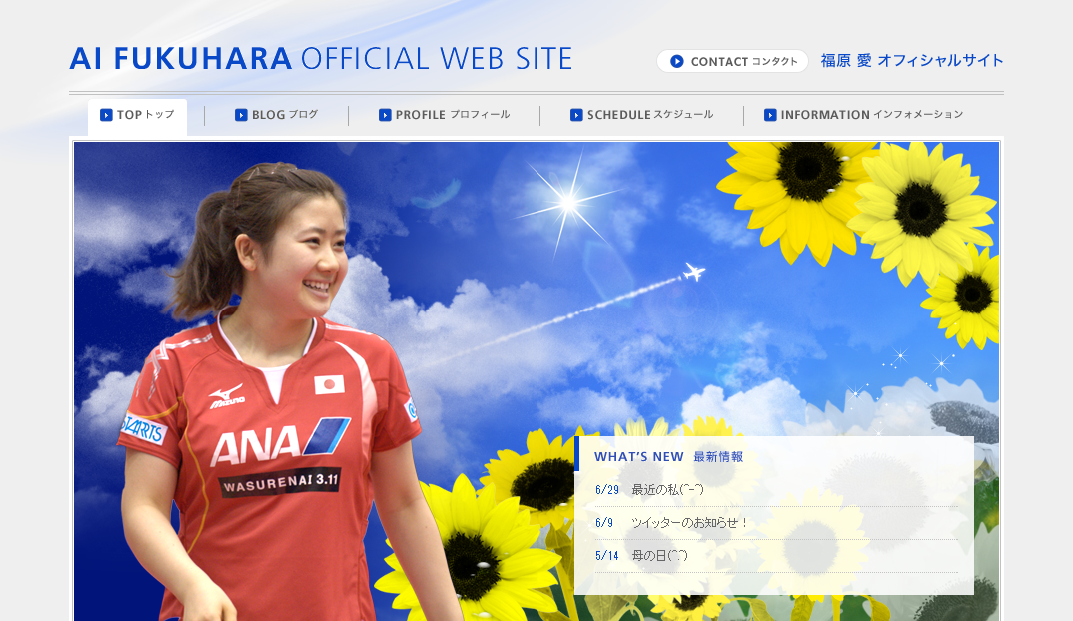Click the 6/29 date in What's New
The width and height of the screenshot is (1073, 621).
[607, 489]
